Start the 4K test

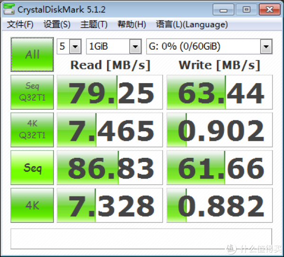pyautogui.click(x=32, y=206)
